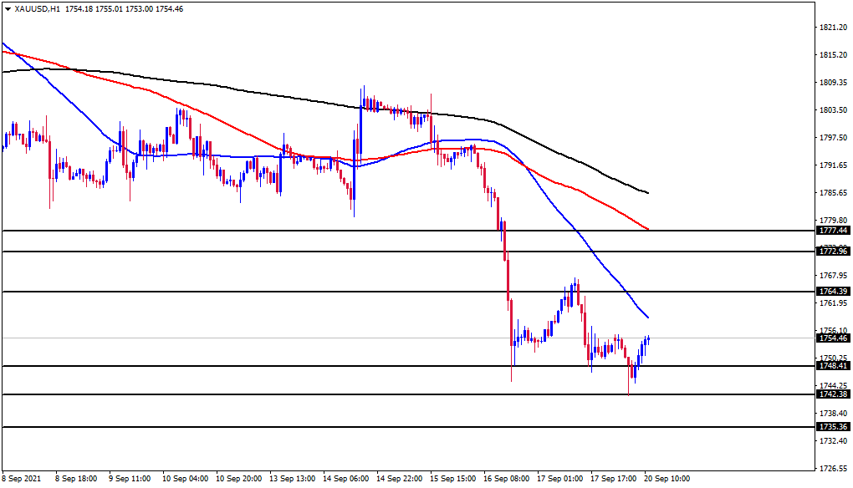
Task: Select the current price label 1754.46
Action: pos(834,338)
